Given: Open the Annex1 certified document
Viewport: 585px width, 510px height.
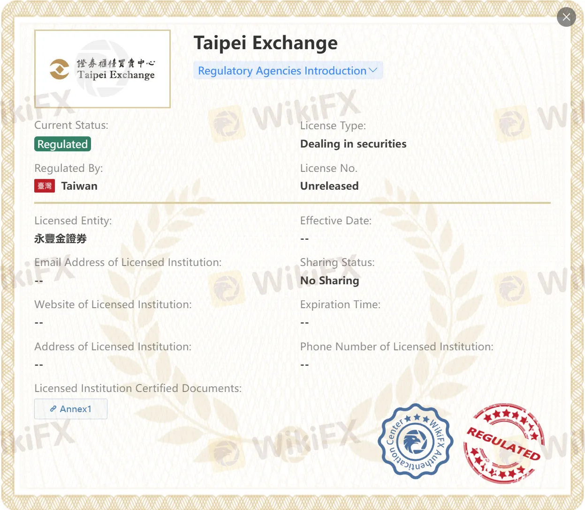Looking at the screenshot, I should tap(71, 409).
